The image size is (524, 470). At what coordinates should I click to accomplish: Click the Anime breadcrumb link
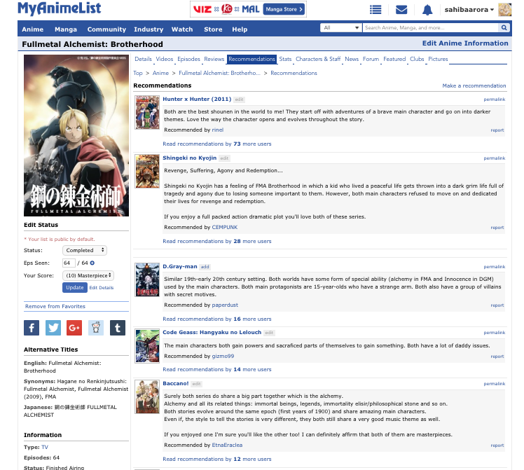pos(160,73)
